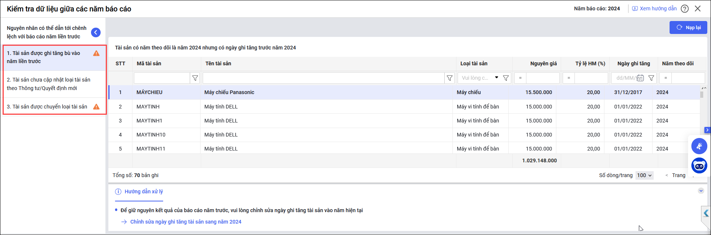Click the filter icon for Mã tài sản column
Viewport: 711px width, 235px height.
pyautogui.click(x=195, y=78)
